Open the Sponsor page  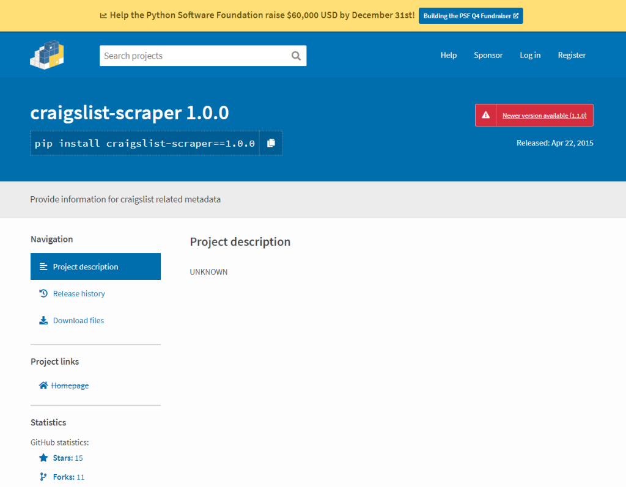pyautogui.click(x=488, y=55)
